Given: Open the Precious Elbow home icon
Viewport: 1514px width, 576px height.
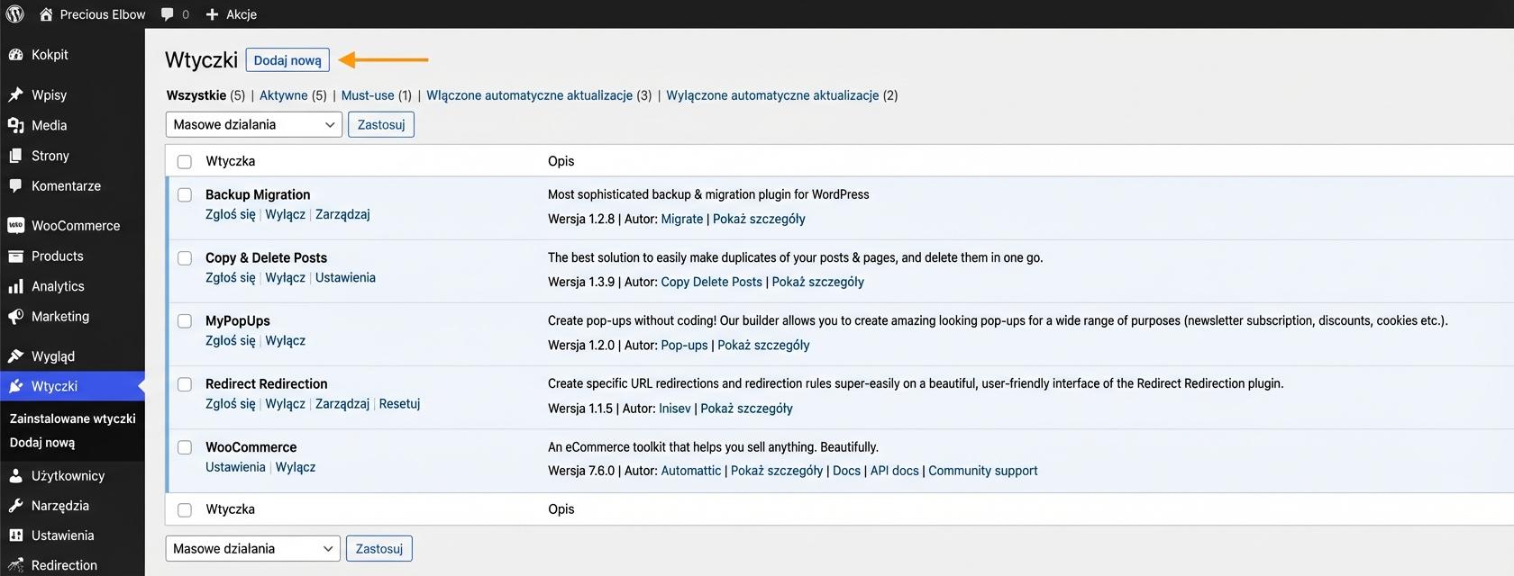Looking at the screenshot, I should pos(46,14).
